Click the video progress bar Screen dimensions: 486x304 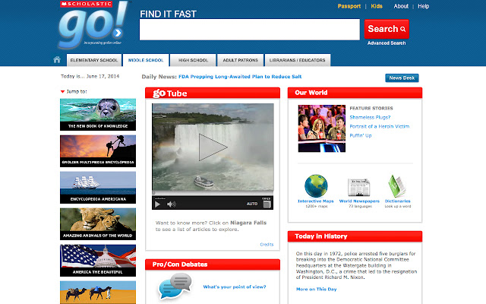point(213,193)
